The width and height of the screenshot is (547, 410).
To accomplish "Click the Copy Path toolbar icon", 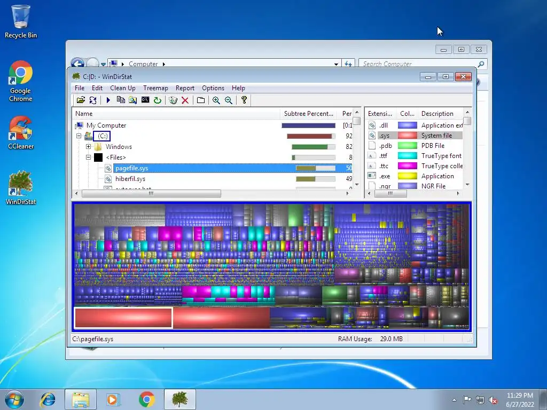I will pyautogui.click(x=121, y=100).
